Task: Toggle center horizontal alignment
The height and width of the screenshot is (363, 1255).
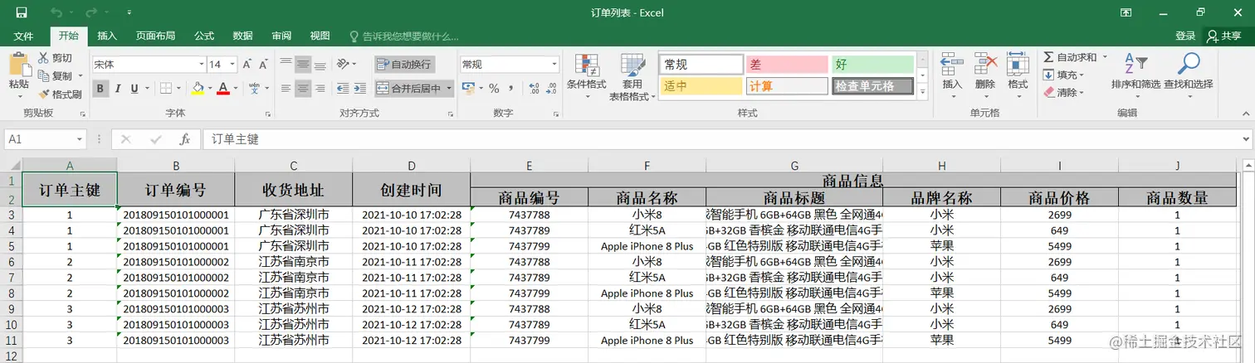Action: pos(303,88)
